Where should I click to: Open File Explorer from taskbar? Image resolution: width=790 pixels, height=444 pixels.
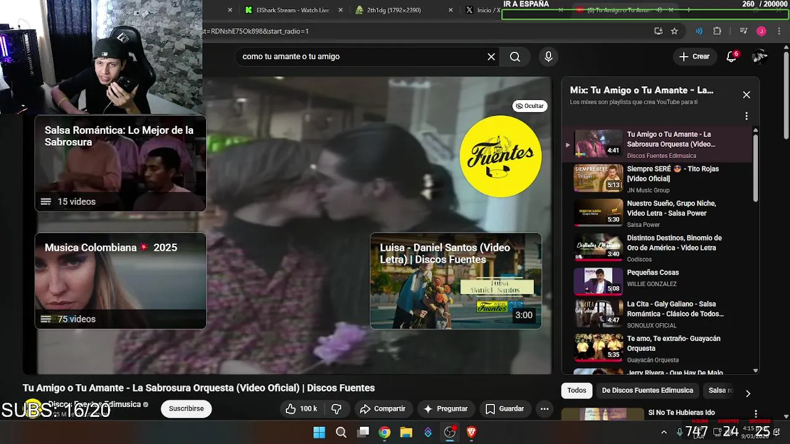pos(406,432)
